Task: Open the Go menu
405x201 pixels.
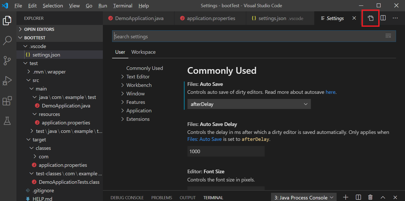Action: (x=89, y=6)
